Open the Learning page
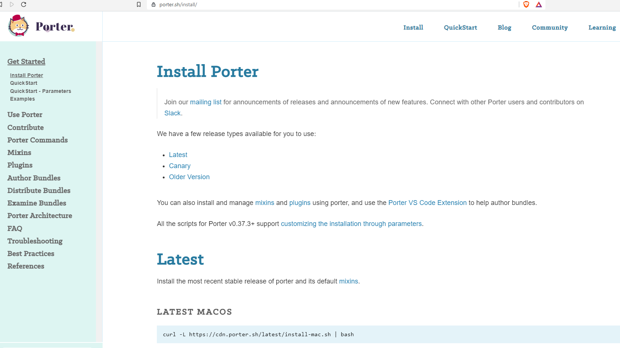620x348 pixels. (x=602, y=27)
